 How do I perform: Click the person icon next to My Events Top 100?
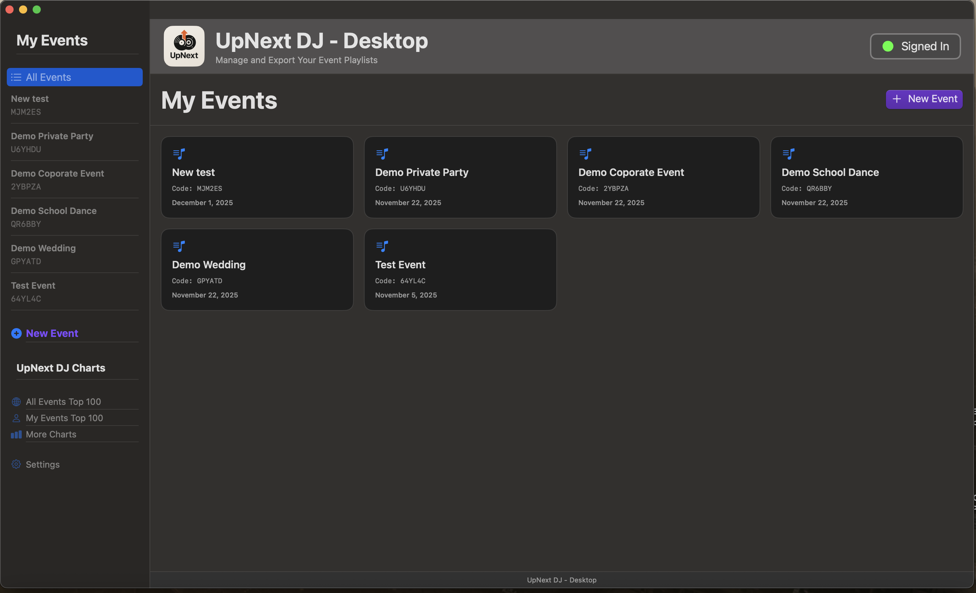(x=16, y=418)
